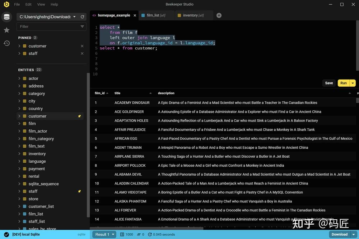
Task: Sort results by the title column
Action: pos(117,93)
